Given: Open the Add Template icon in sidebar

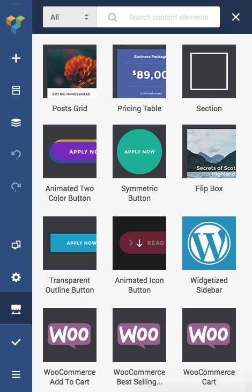Looking at the screenshot, I should (x=16, y=90).
